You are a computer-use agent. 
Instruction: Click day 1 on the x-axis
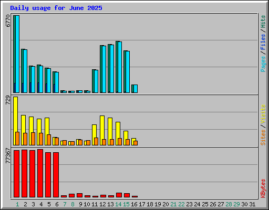17,204
